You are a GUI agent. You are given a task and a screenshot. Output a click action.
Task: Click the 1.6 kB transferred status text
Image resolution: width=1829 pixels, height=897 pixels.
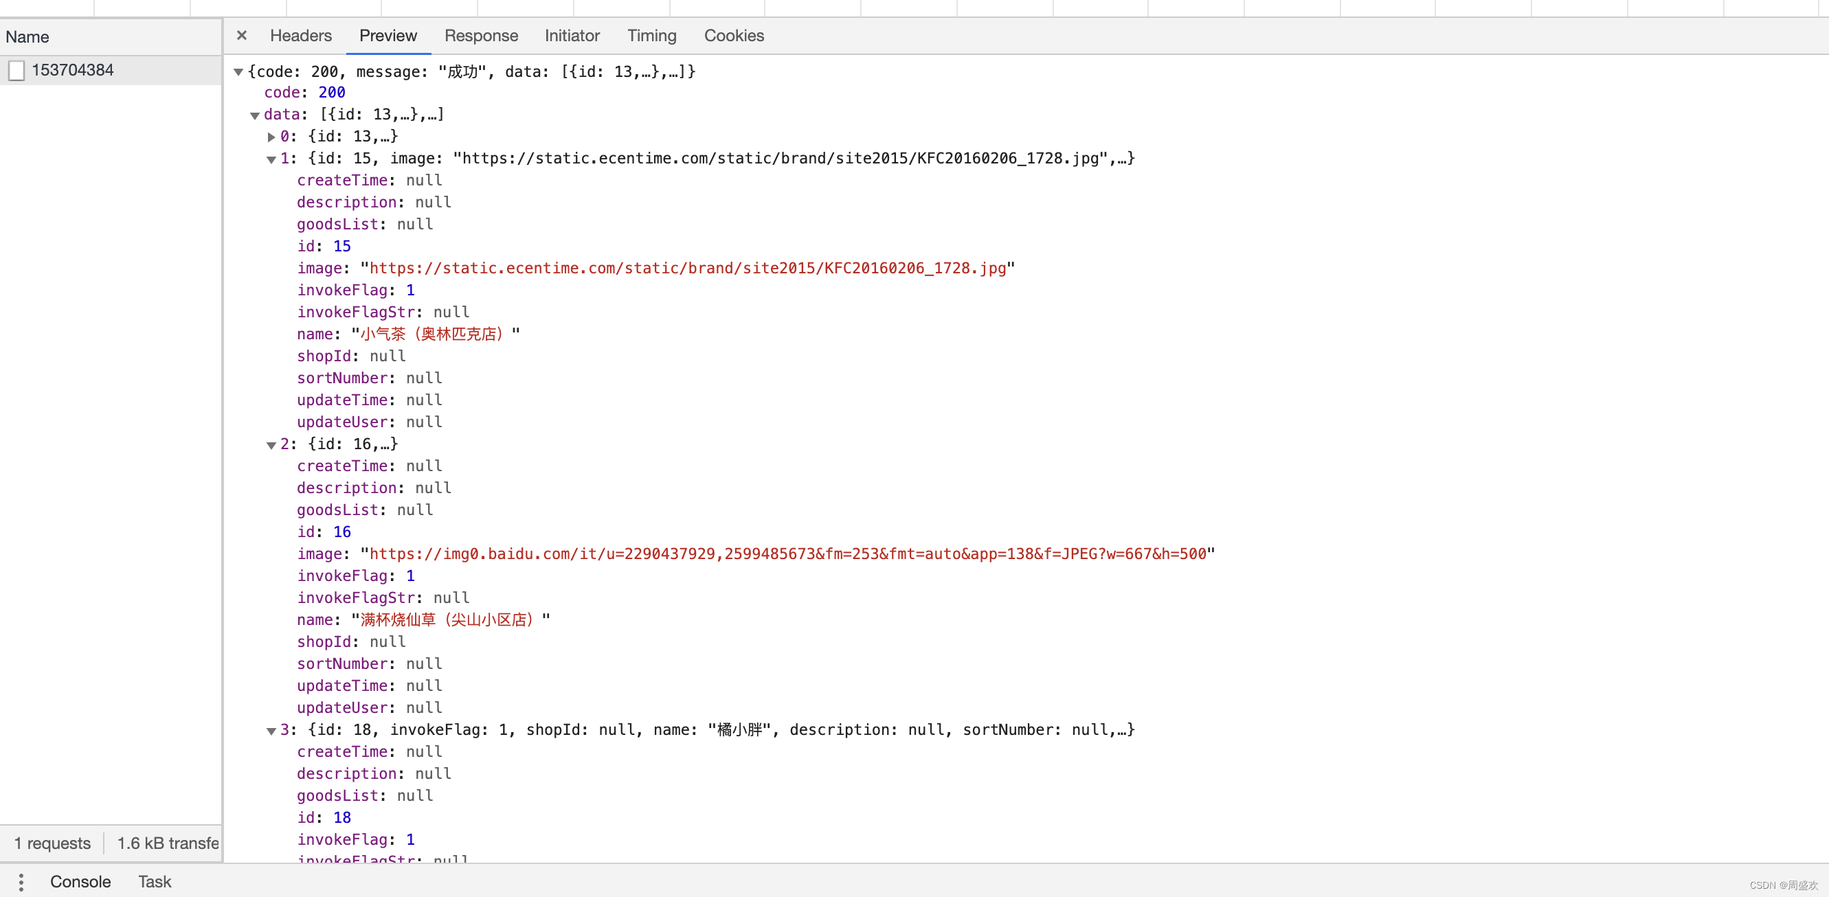point(168,843)
